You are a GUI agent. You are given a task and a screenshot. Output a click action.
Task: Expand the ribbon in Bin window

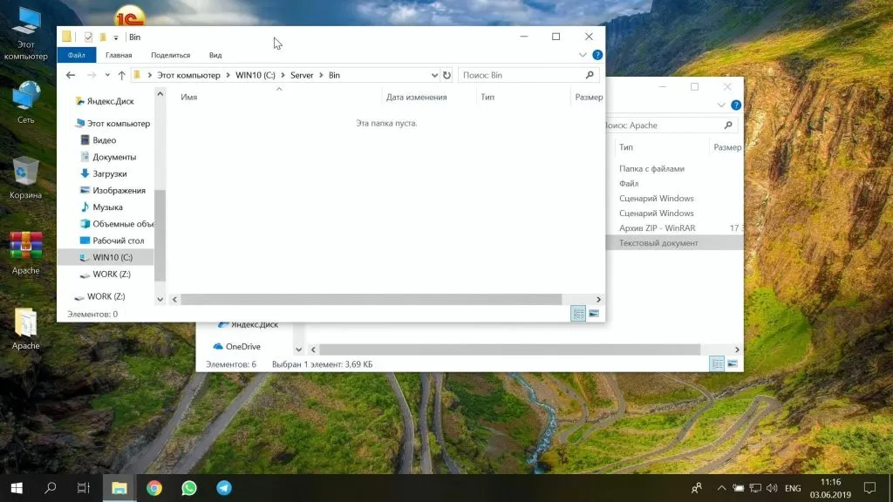pos(583,55)
